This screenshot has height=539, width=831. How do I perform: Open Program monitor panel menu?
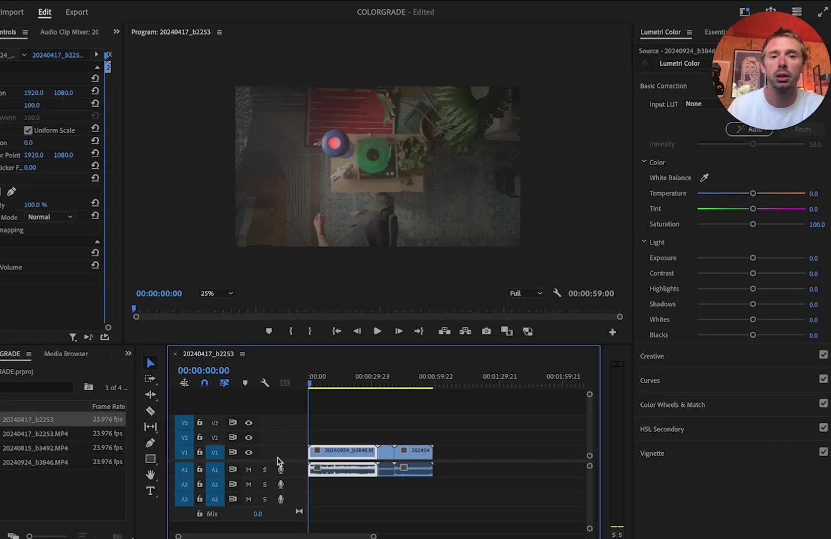coord(219,32)
